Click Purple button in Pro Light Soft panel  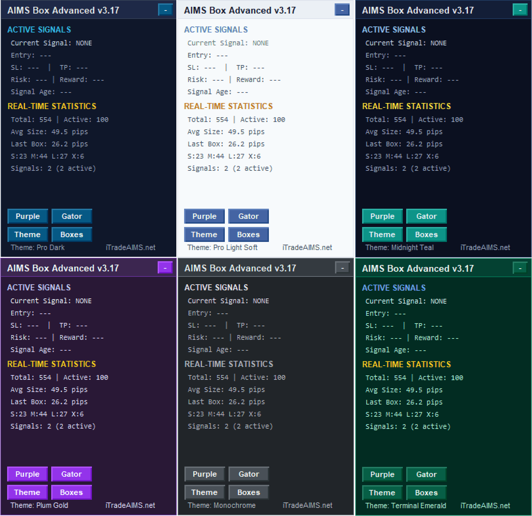point(204,216)
